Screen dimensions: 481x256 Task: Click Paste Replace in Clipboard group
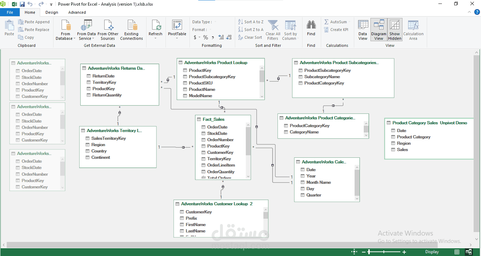(x=34, y=30)
